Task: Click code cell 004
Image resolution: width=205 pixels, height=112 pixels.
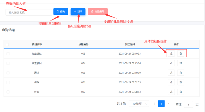Action: (x=83, y=63)
